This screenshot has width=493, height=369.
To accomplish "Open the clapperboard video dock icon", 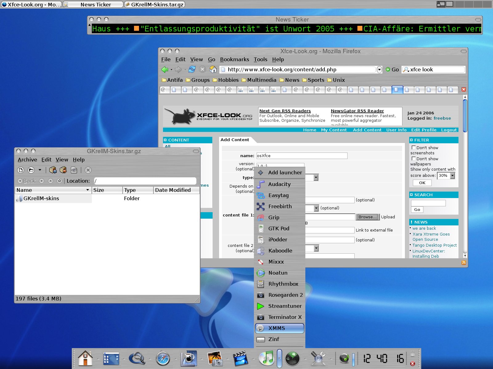I will (241, 359).
